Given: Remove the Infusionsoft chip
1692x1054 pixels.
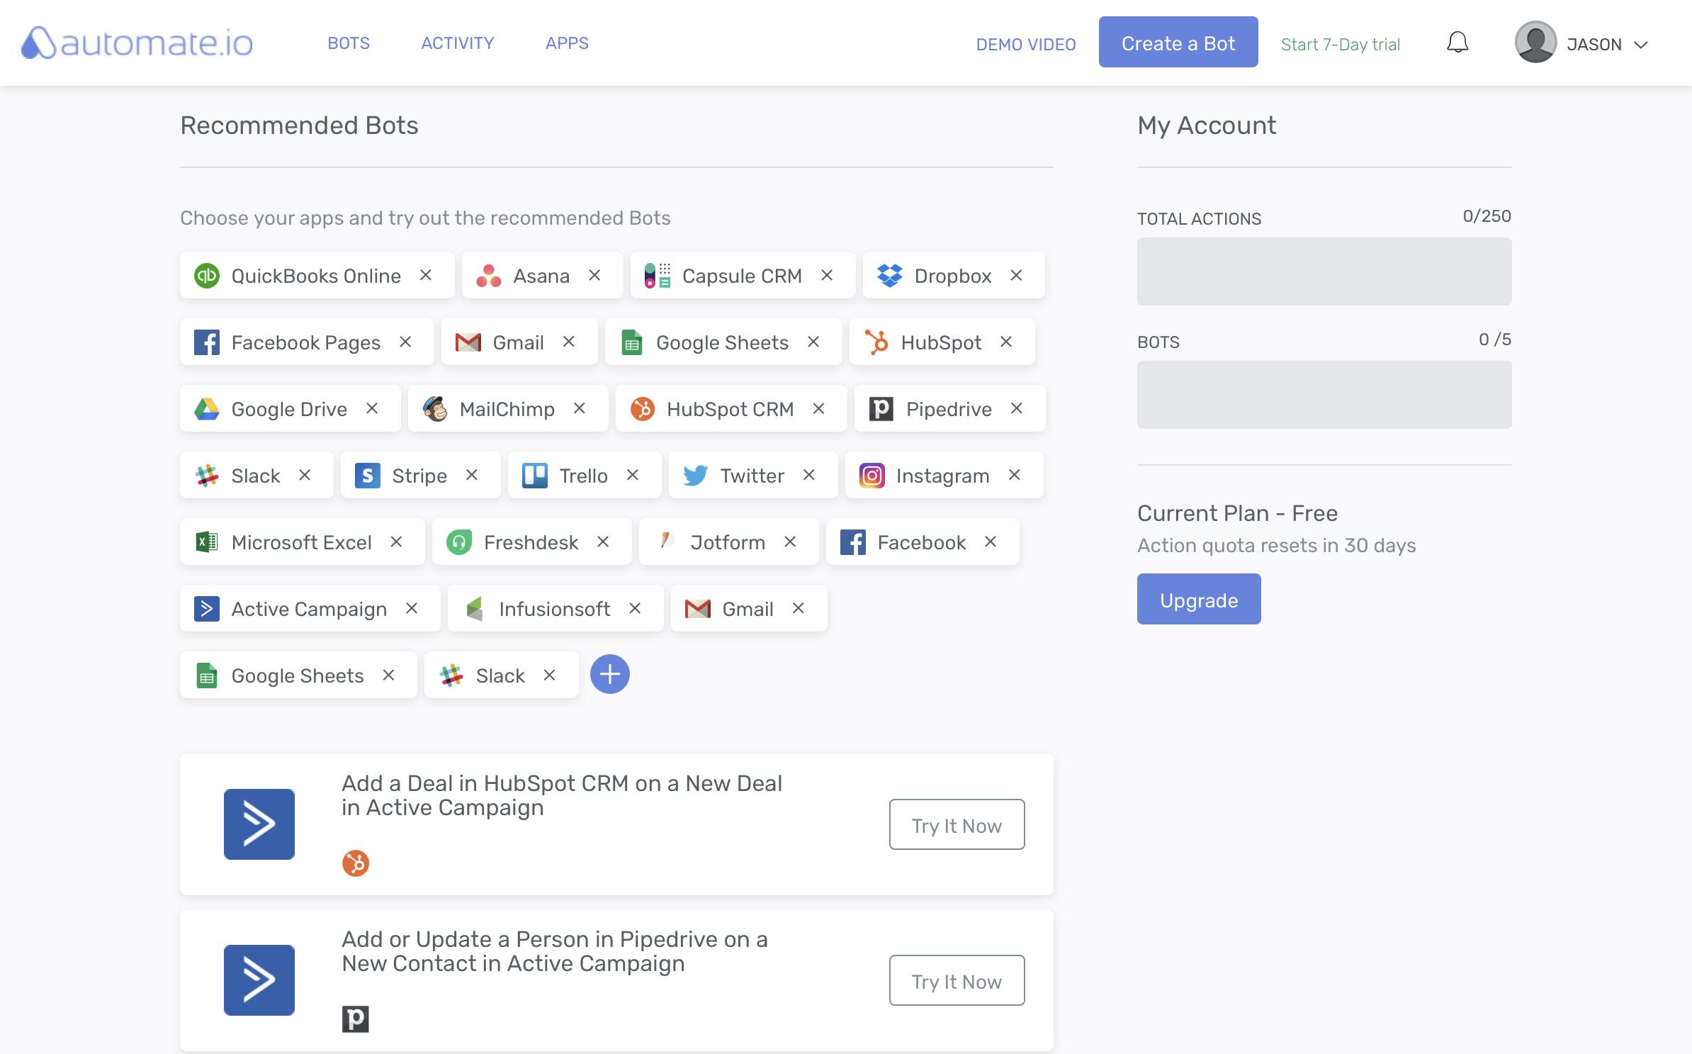Looking at the screenshot, I should point(635,608).
